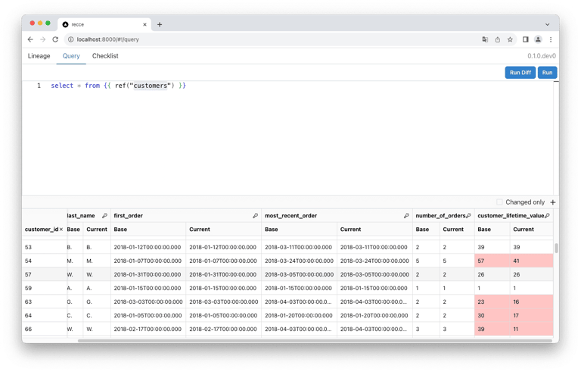Click the macOS green maximize window button
This screenshot has width=581, height=372.
[x=48, y=23]
